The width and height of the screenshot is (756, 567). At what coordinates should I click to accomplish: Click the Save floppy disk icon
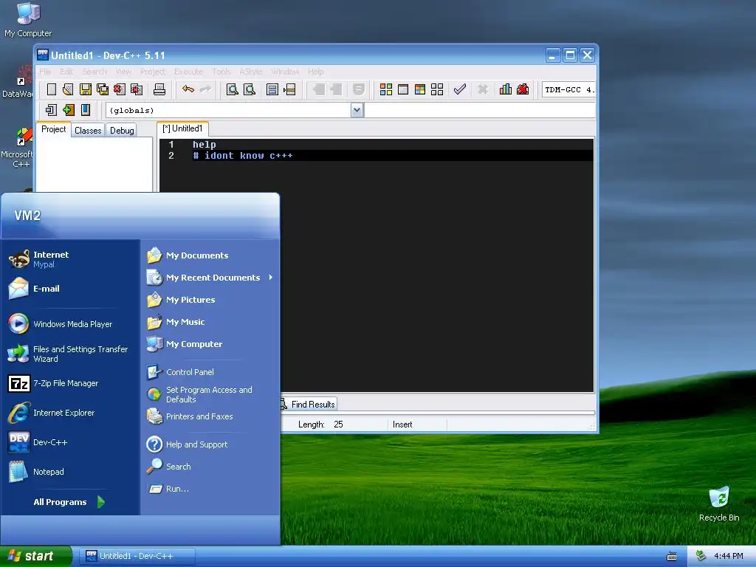coord(86,89)
